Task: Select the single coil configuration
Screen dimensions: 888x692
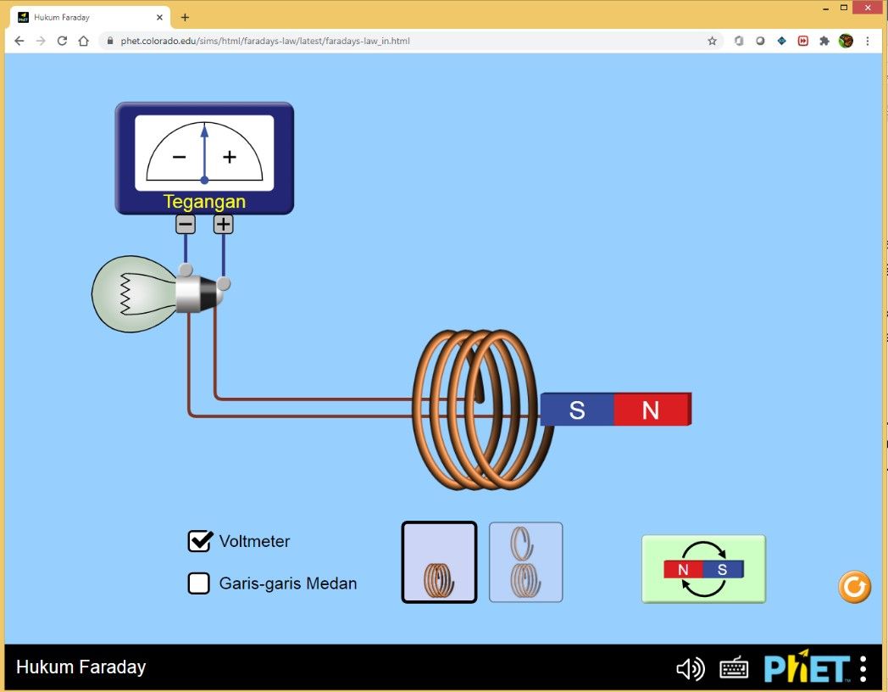Action: click(439, 562)
